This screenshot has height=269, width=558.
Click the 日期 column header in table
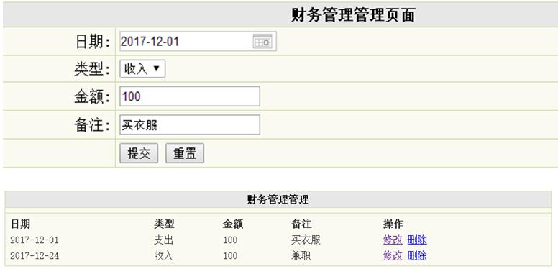pyautogui.click(x=20, y=224)
